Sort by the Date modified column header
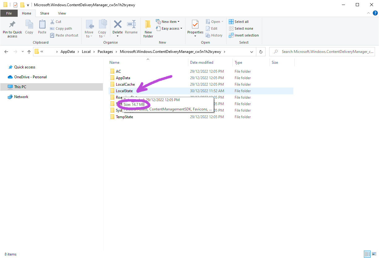 [x=202, y=62]
